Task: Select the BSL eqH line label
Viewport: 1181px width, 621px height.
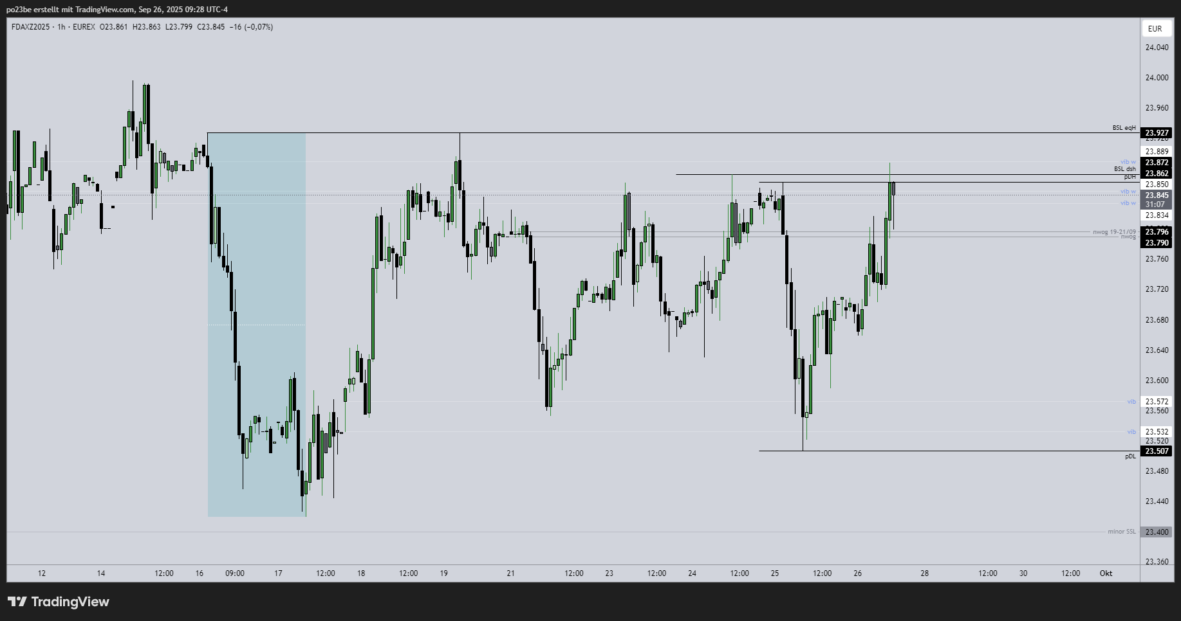Action: [x=1124, y=128]
